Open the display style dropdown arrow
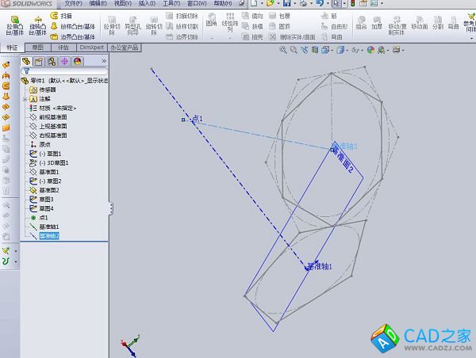476x358 pixels. coord(347,50)
